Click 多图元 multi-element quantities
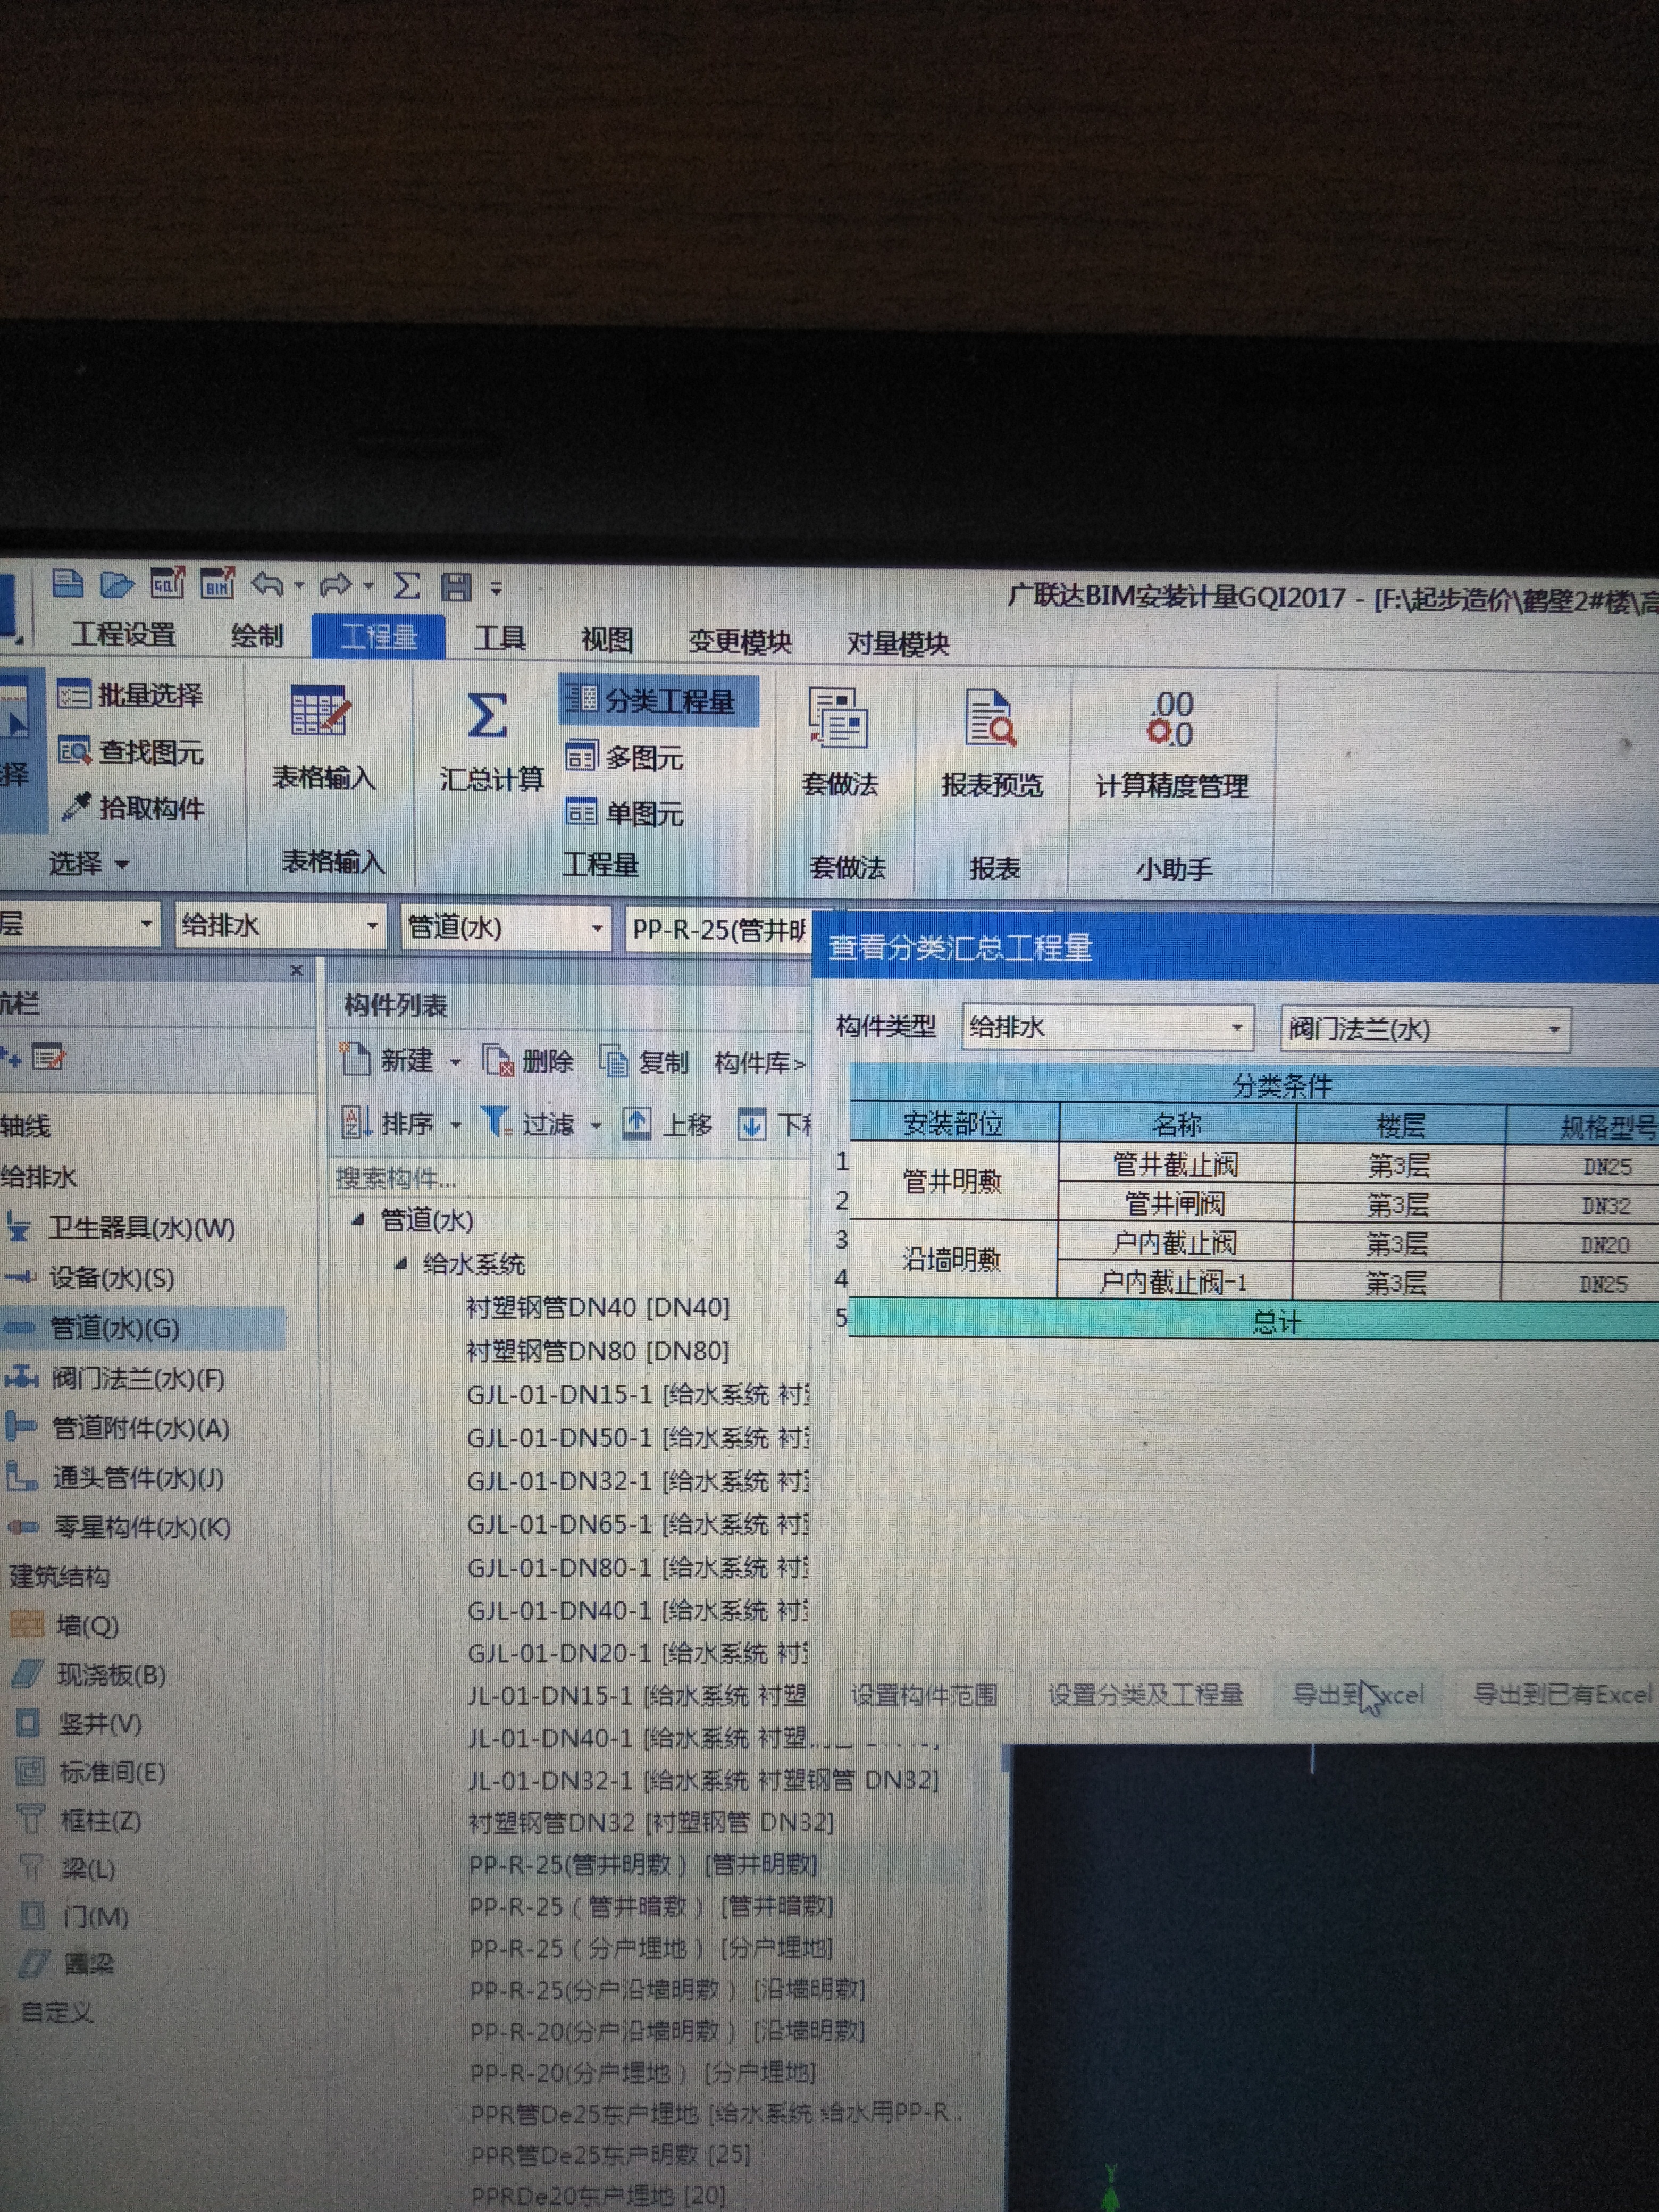 (624, 758)
